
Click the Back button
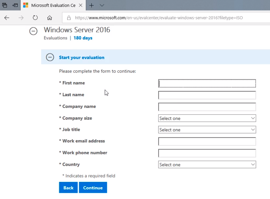point(68,187)
